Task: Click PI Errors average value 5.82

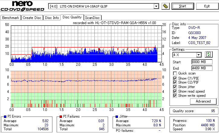Action: [45, 121]
